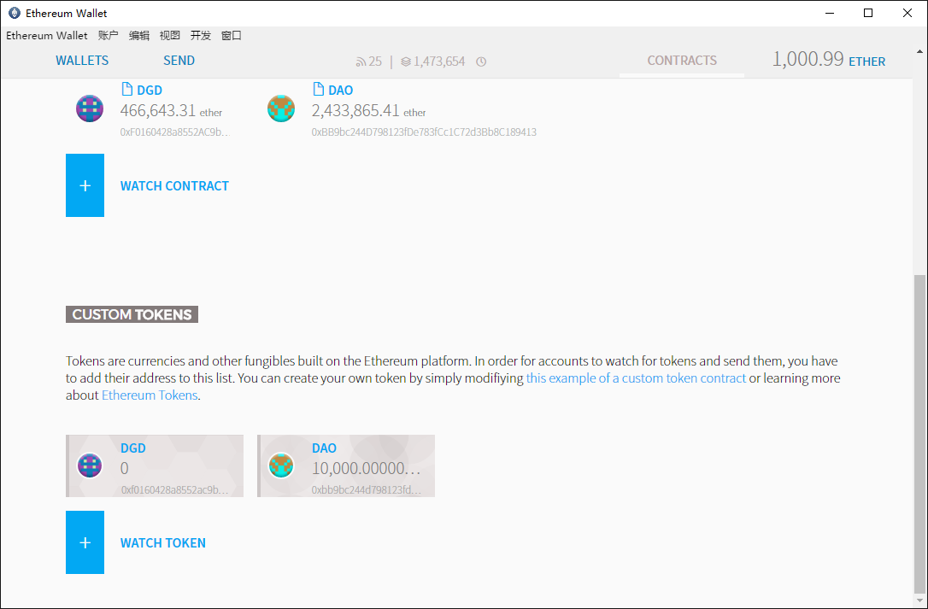Open the DGD contract name link
This screenshot has height=609, width=928.
(150, 90)
